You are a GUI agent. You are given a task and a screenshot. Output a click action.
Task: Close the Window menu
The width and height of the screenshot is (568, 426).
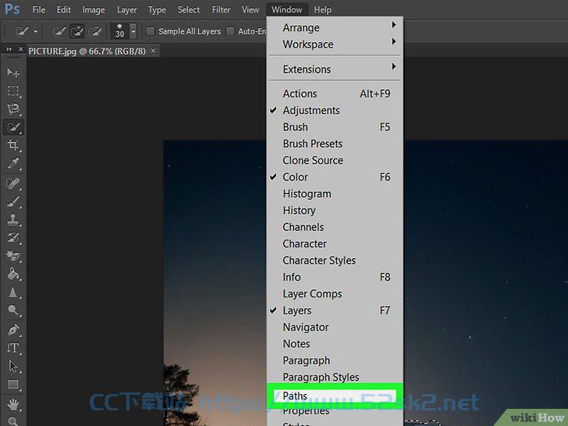[287, 10]
